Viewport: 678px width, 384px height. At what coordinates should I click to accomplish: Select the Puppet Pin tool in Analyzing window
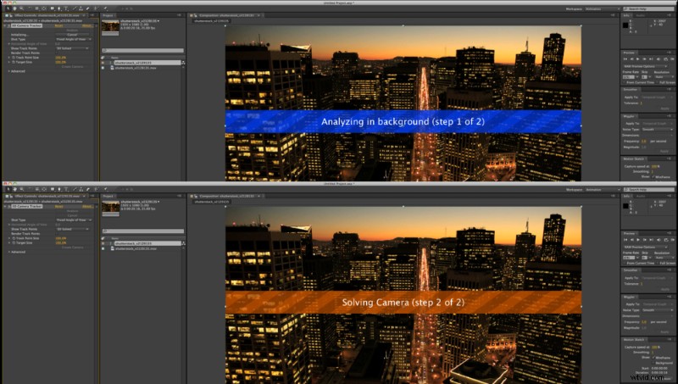tap(105, 8)
